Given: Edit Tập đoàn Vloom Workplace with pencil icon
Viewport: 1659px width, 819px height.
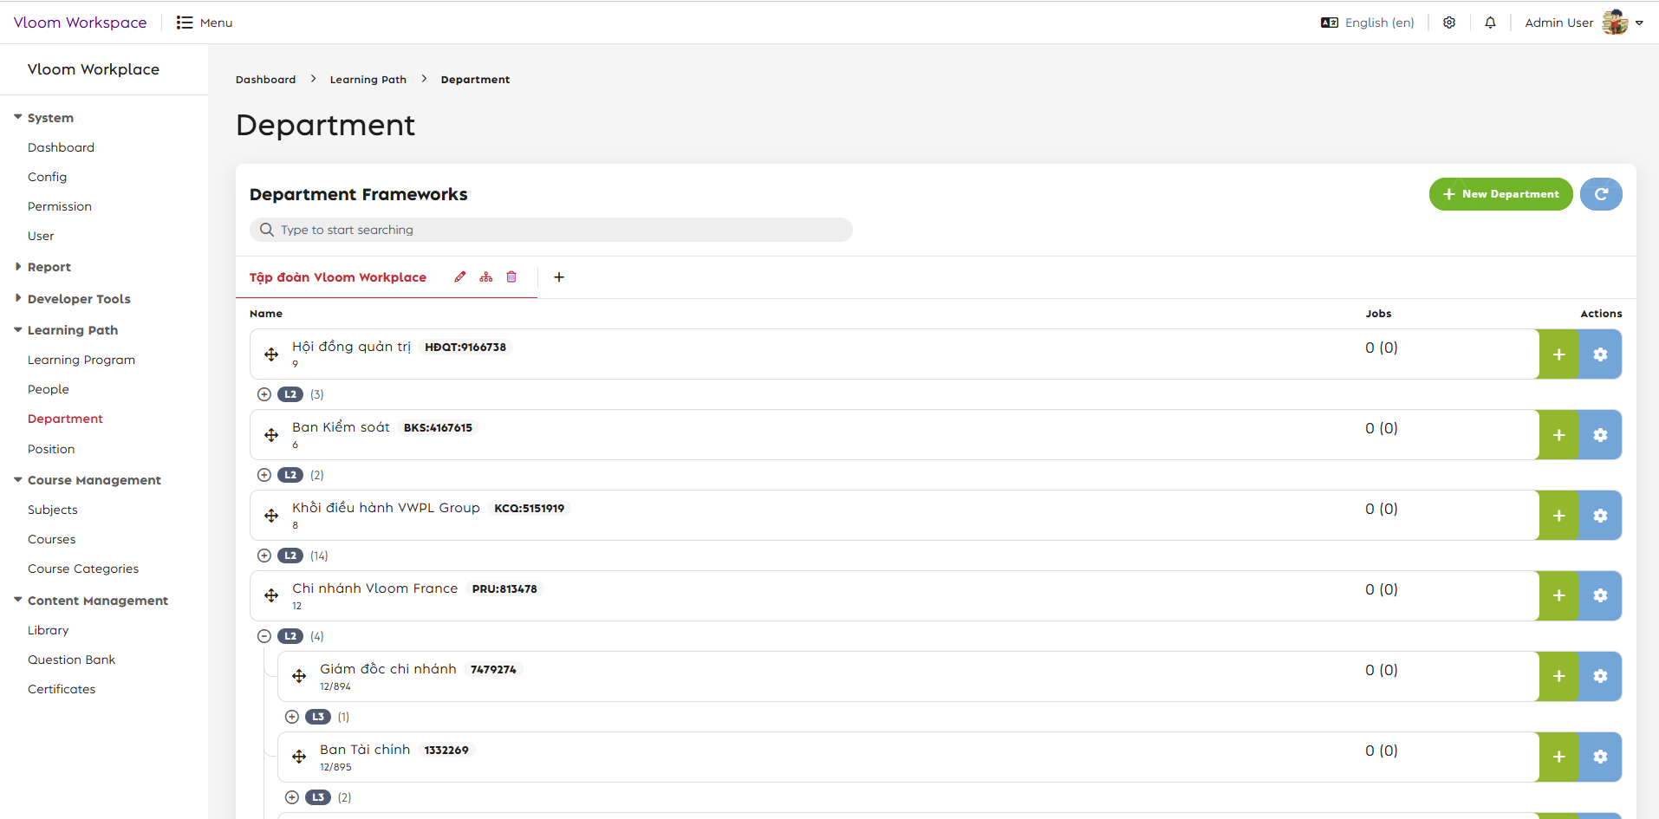Looking at the screenshot, I should (x=460, y=277).
